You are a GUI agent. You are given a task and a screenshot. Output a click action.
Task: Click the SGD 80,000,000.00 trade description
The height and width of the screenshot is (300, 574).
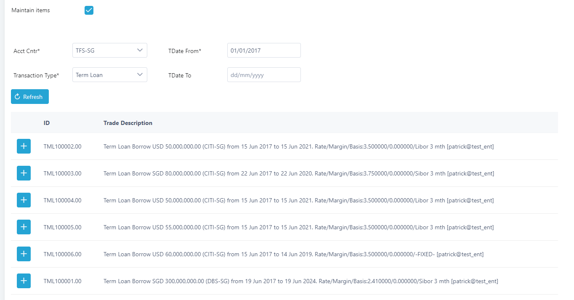pyautogui.click(x=298, y=173)
